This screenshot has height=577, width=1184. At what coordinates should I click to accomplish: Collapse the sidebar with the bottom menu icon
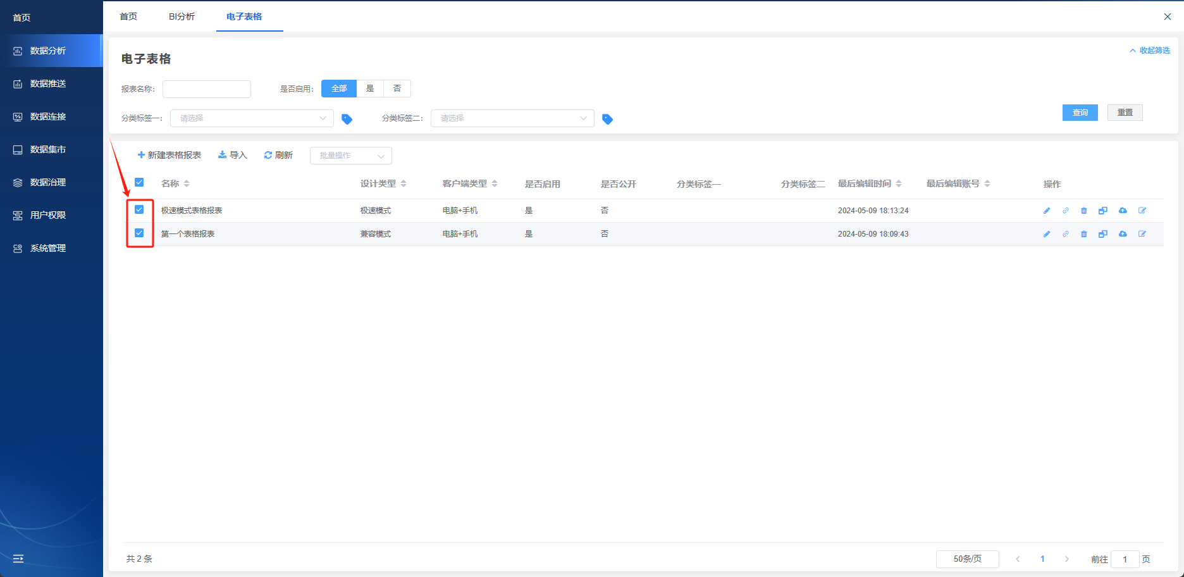pyautogui.click(x=18, y=559)
